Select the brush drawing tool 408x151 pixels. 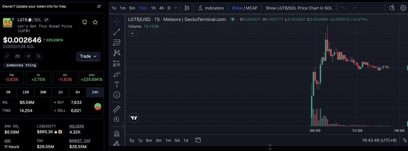coord(117,74)
